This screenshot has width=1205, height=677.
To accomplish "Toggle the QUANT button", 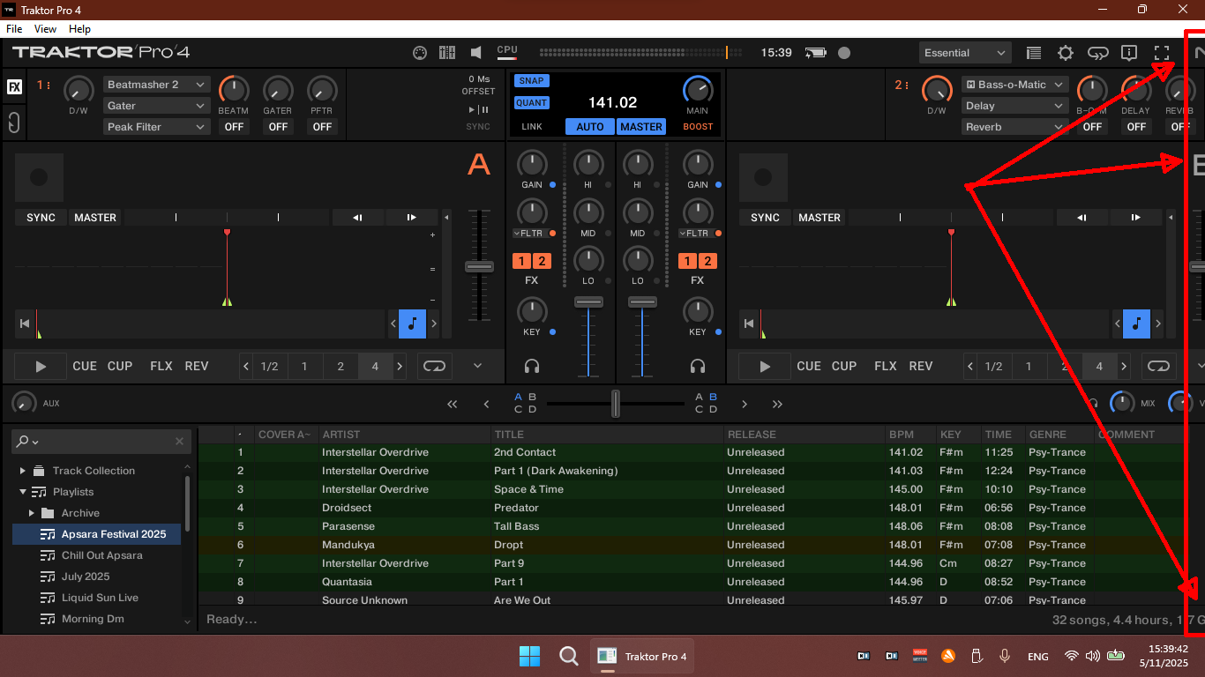I will coord(532,102).
